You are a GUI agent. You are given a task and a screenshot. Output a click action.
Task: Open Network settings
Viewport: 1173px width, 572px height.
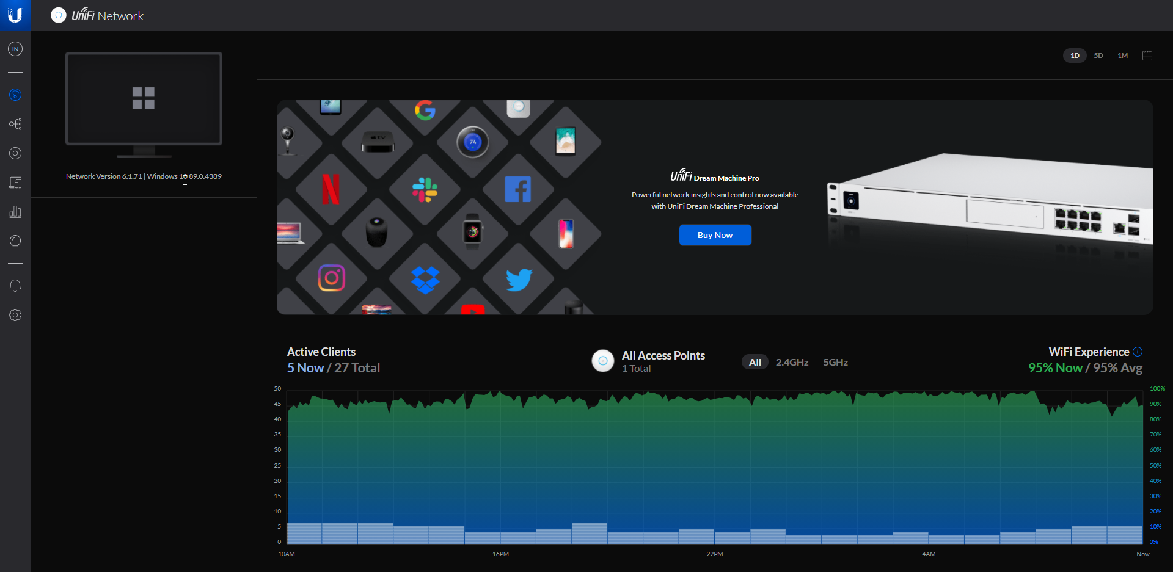[x=15, y=315]
